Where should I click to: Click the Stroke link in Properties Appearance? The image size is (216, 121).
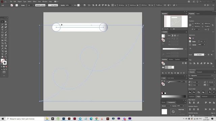pyautogui.click(x=194, y=41)
